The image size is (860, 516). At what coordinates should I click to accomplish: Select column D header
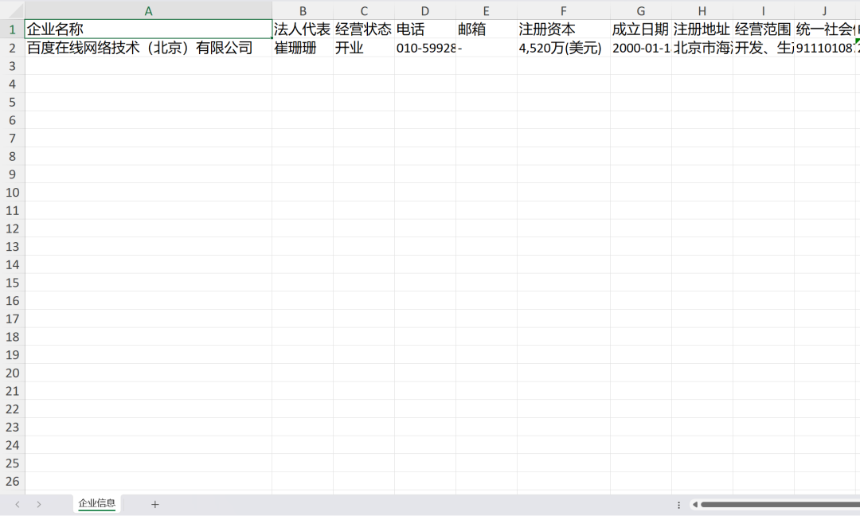click(x=425, y=11)
